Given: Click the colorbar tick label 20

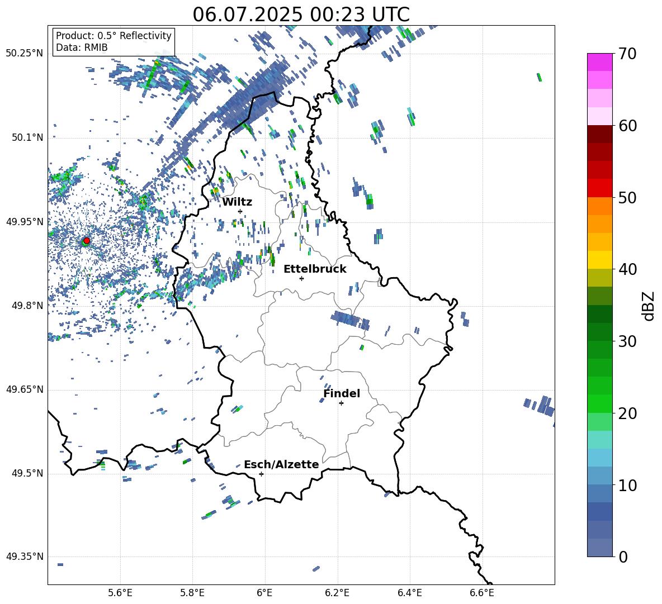Looking at the screenshot, I should [627, 413].
